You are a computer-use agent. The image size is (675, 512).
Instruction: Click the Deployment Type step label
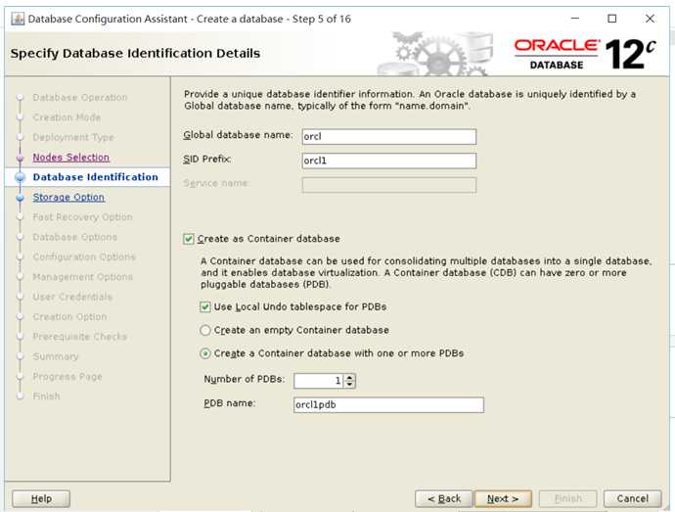(73, 137)
